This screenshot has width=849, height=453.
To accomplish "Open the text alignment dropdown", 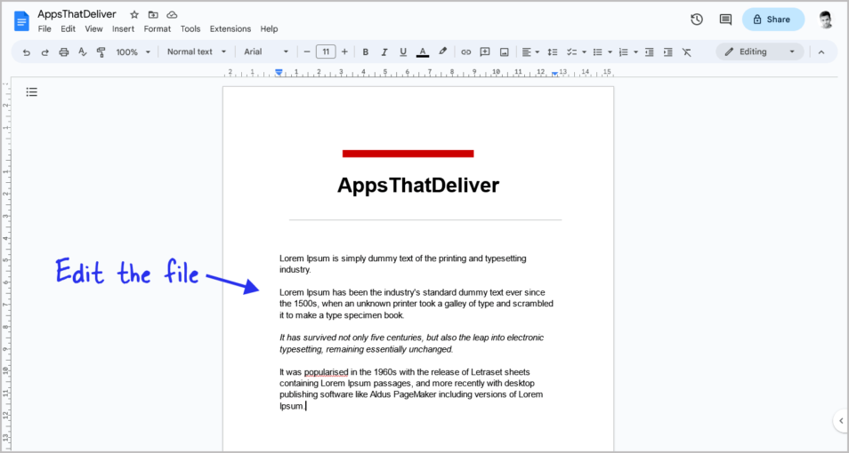I will 530,52.
